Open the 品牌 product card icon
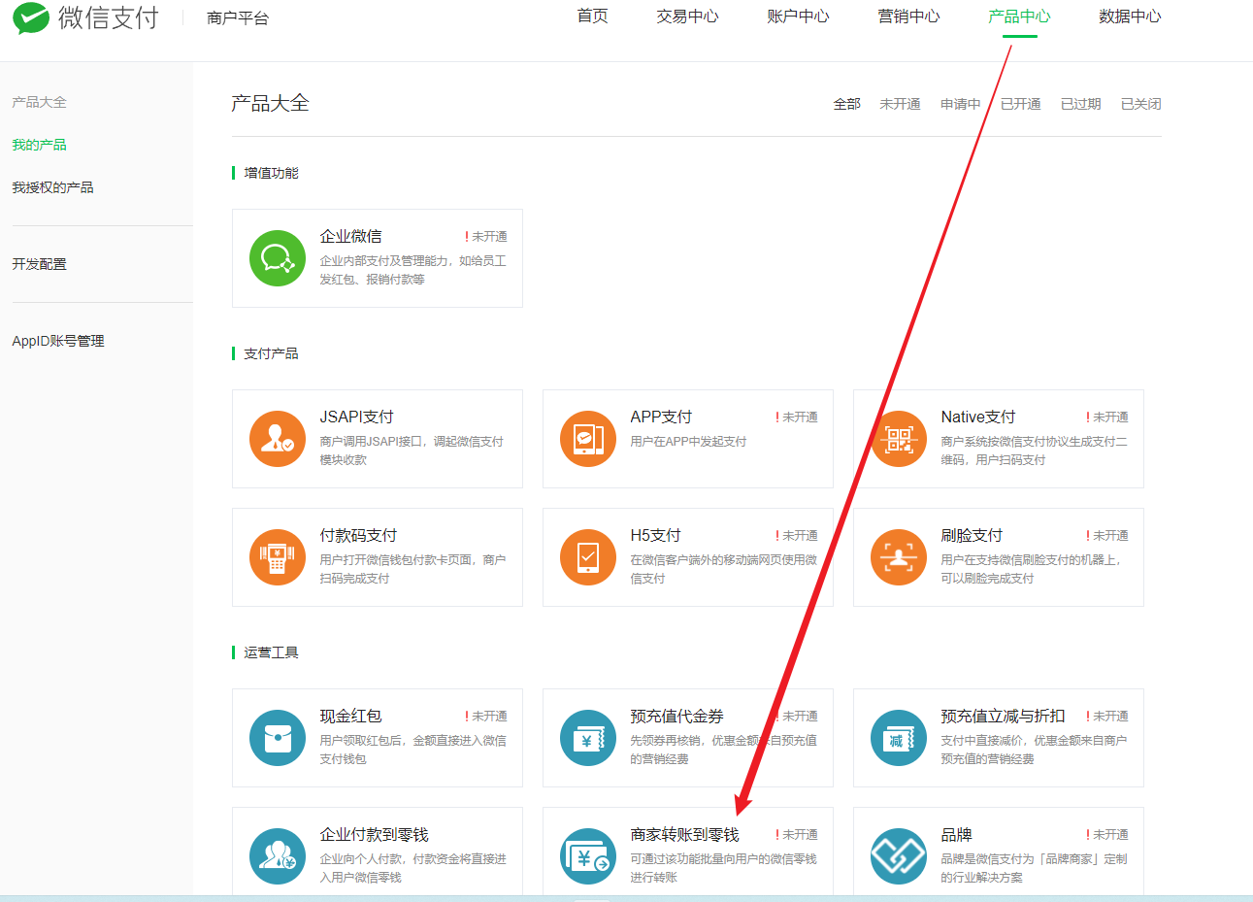The width and height of the screenshot is (1253, 902). (x=898, y=856)
